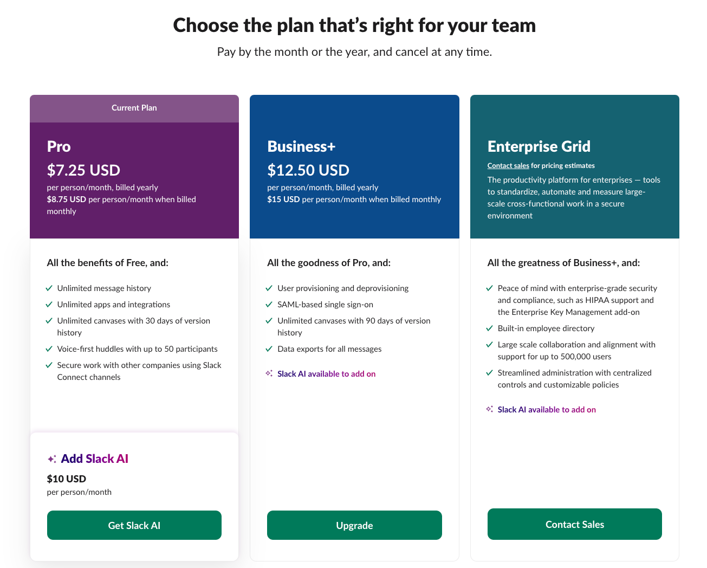
Task: Click checkmark beside Built-in employee directory
Action: (x=489, y=328)
